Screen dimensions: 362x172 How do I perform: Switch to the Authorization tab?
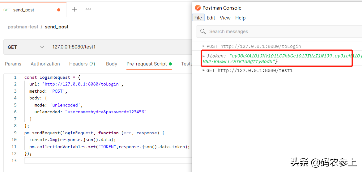point(45,64)
